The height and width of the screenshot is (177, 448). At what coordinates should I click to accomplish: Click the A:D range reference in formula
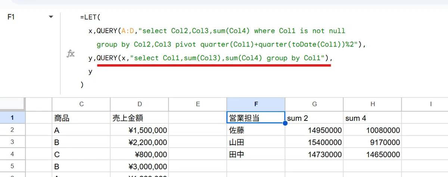(x=128, y=30)
